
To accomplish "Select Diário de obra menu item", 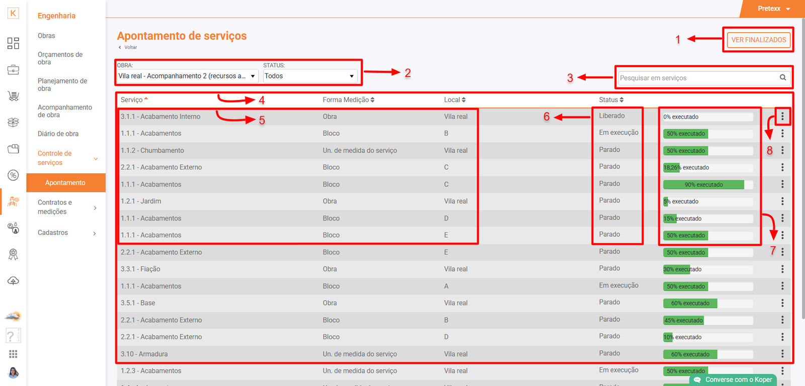I will (x=58, y=134).
